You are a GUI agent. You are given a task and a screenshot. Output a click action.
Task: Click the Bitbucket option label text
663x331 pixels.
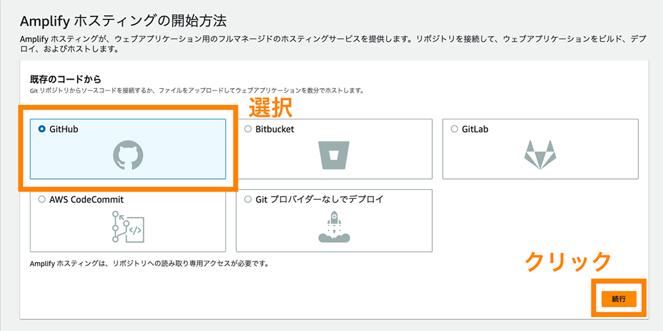click(x=275, y=129)
